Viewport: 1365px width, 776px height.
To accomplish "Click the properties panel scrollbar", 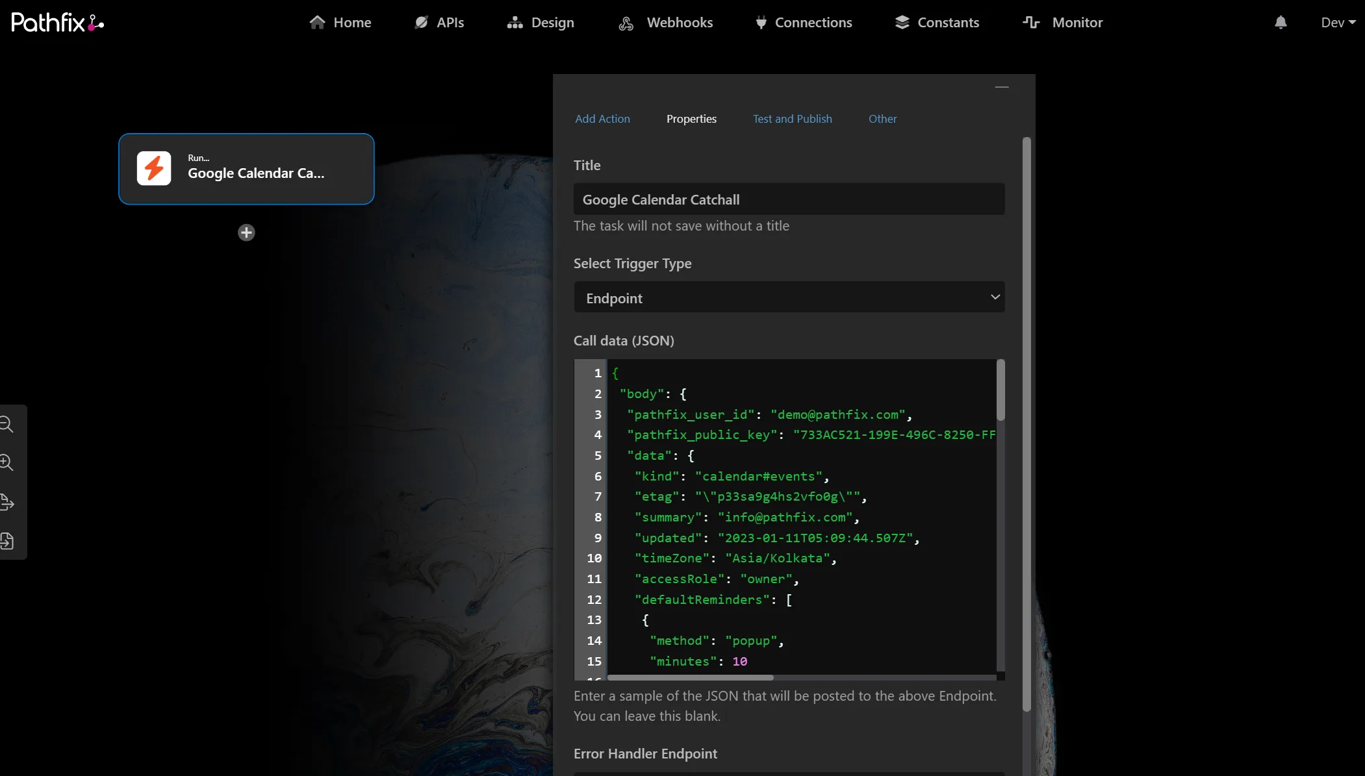I will click(x=1027, y=424).
